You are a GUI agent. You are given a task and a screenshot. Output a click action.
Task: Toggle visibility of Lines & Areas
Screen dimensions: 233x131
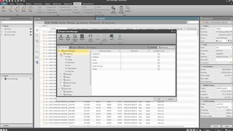pyautogui.click(x=31, y=32)
